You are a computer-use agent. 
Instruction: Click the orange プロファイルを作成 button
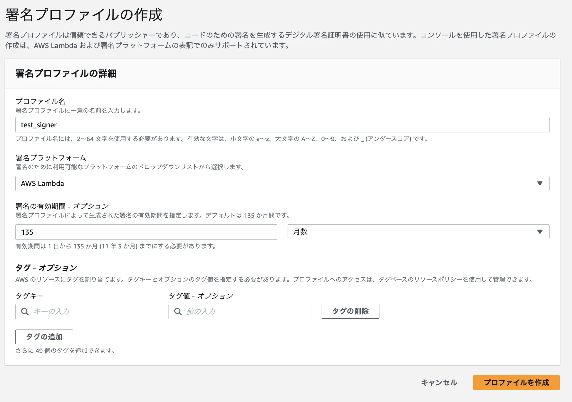pyautogui.click(x=516, y=382)
